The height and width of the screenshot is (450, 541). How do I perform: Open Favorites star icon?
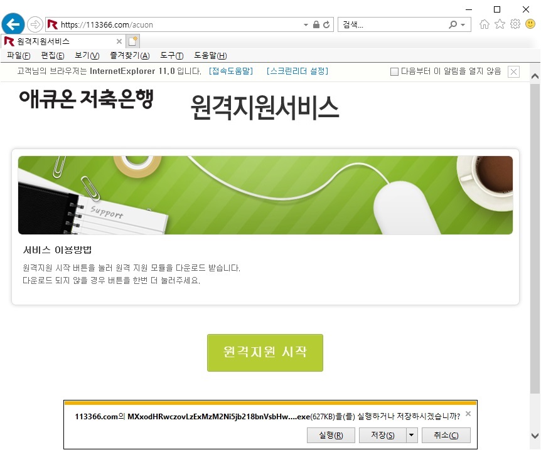click(x=500, y=24)
